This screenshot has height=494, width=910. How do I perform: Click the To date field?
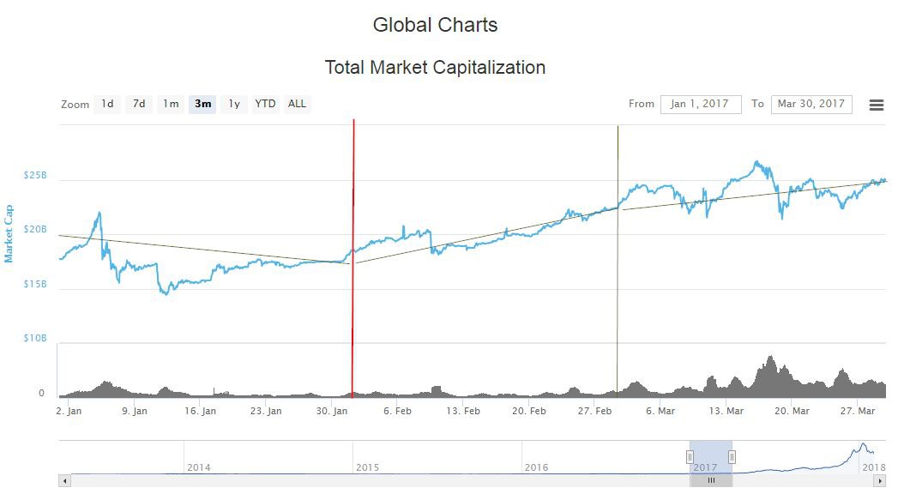point(811,104)
